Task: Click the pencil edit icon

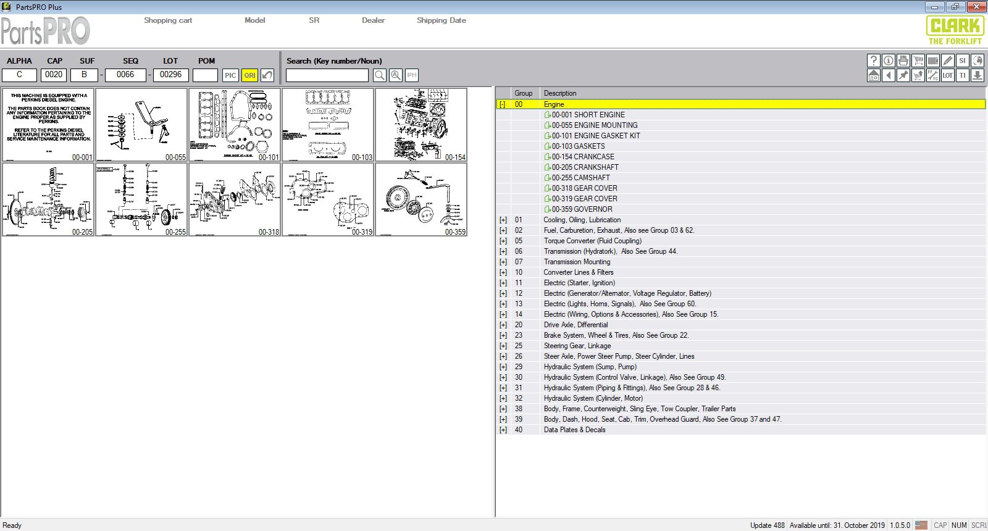Action: coord(948,61)
